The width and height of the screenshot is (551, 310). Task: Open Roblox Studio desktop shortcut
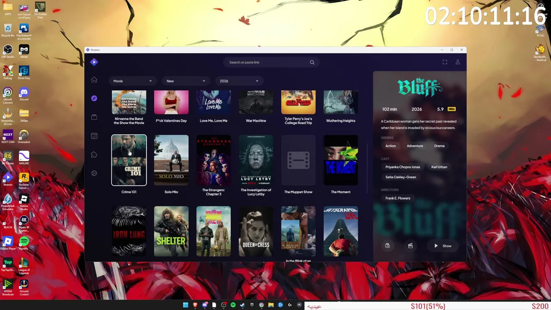24,201
